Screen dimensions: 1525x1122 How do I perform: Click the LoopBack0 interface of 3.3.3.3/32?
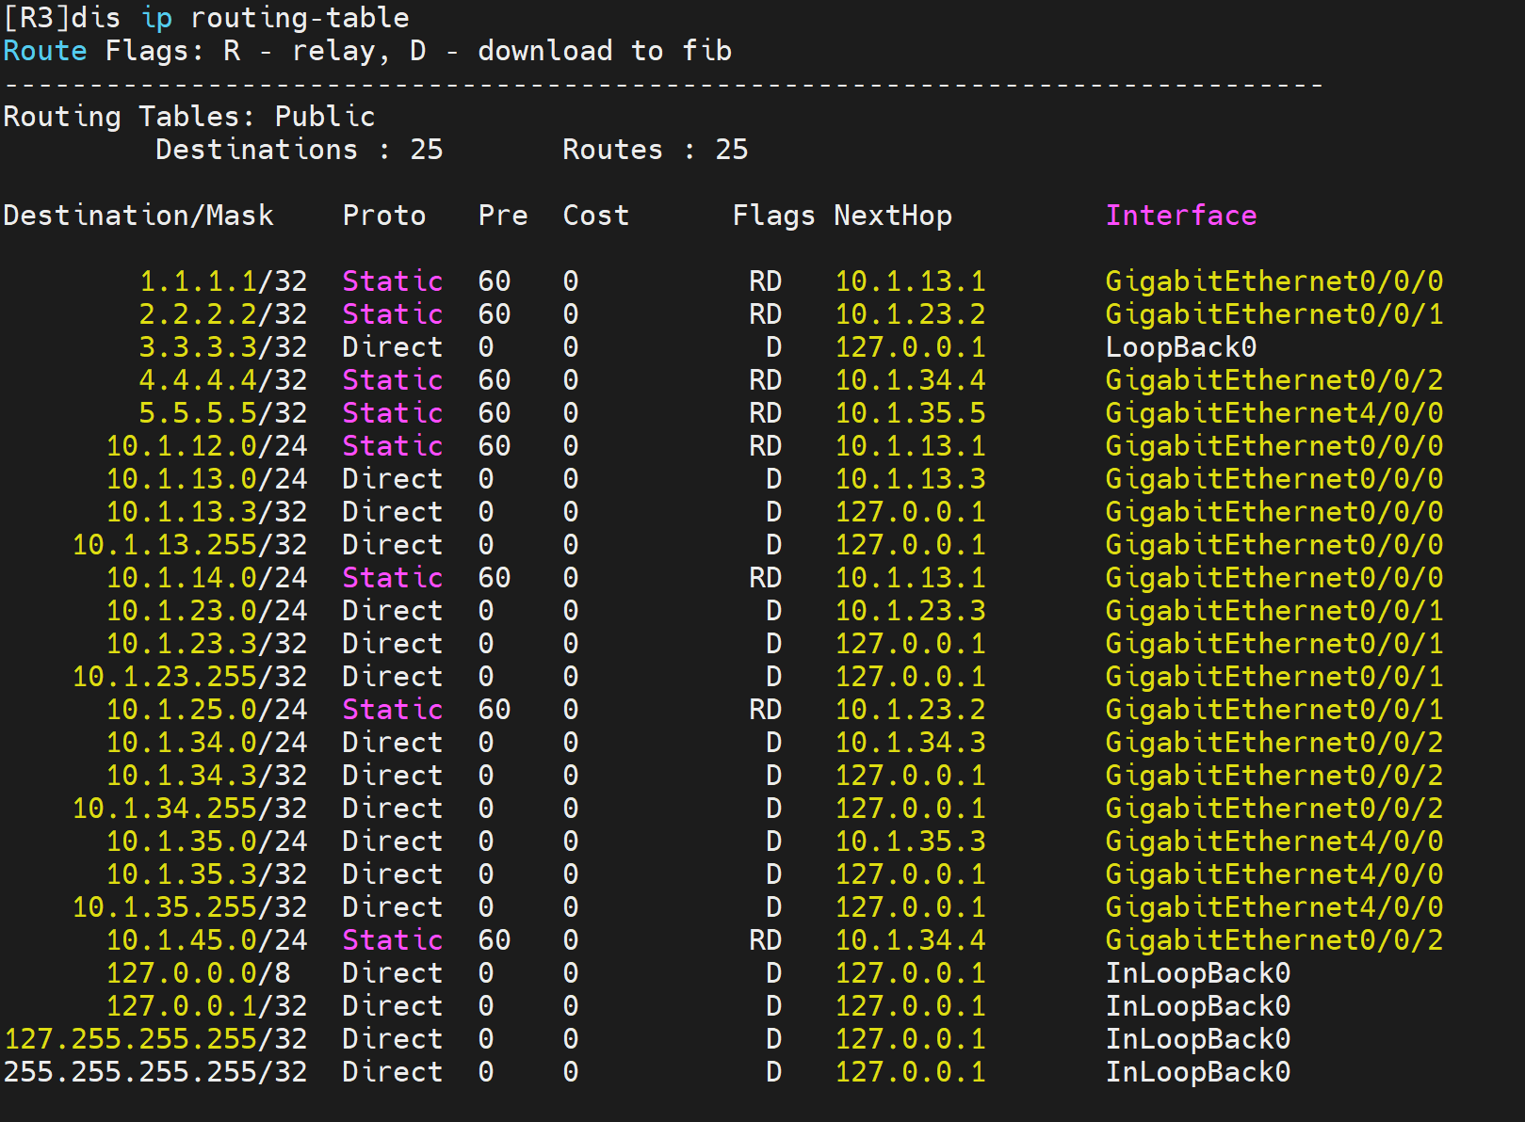[x=1180, y=347]
